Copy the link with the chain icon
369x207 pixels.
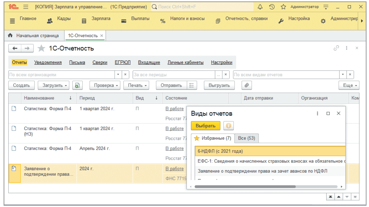pos(336,48)
